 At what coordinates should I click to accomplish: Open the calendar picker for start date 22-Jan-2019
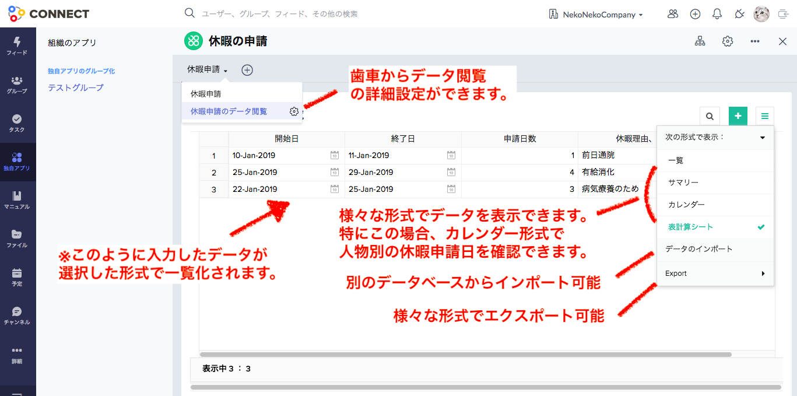(335, 189)
